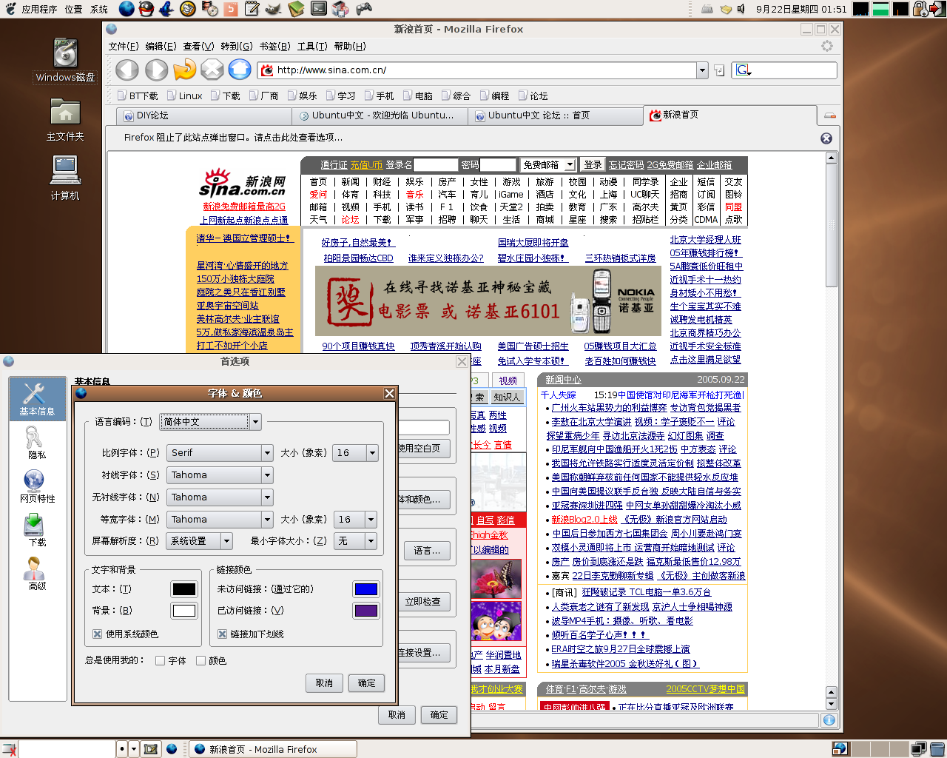The image size is (947, 758).
Task: Click Sina 登录 login button
Action: tap(593, 164)
